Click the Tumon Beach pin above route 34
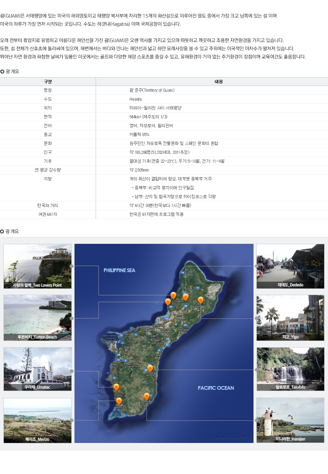This screenshot has height=474, width=328. point(168,302)
